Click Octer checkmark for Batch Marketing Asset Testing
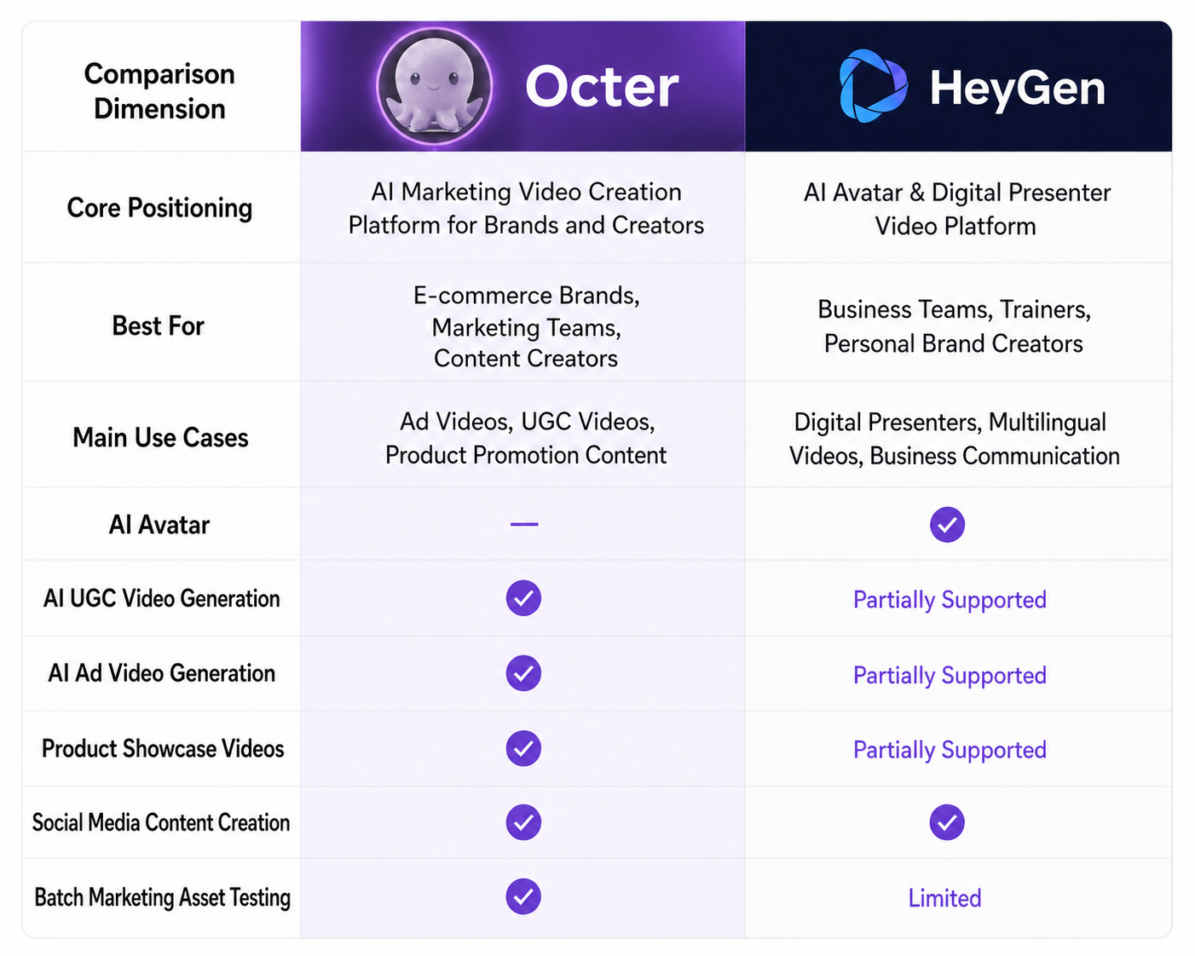 point(523,896)
